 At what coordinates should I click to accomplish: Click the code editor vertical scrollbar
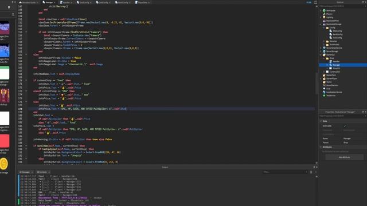click(x=317, y=83)
